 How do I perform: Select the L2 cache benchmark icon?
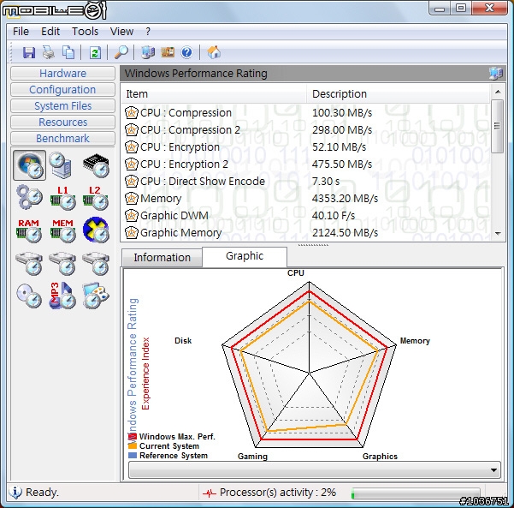pos(95,198)
